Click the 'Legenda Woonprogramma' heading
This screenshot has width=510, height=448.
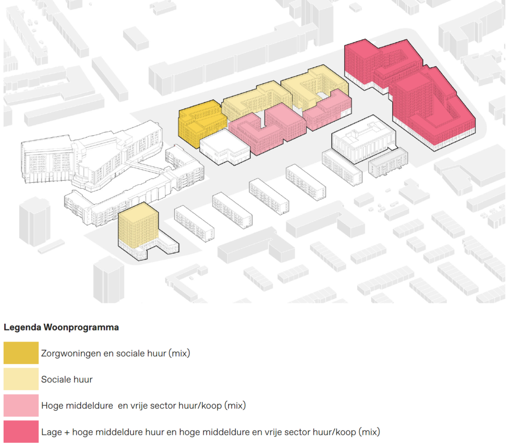point(61,327)
